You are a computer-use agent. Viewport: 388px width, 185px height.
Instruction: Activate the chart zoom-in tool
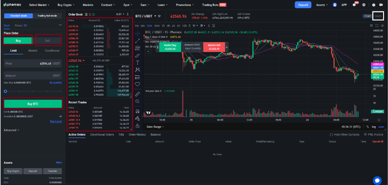tap(138, 102)
